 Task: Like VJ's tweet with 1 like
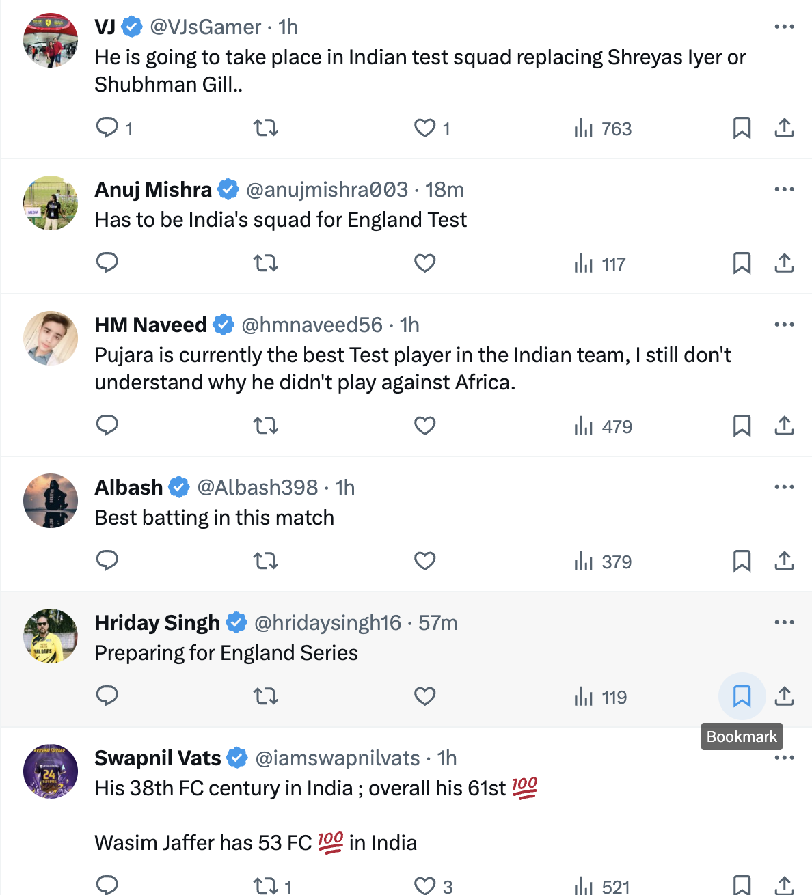point(424,128)
